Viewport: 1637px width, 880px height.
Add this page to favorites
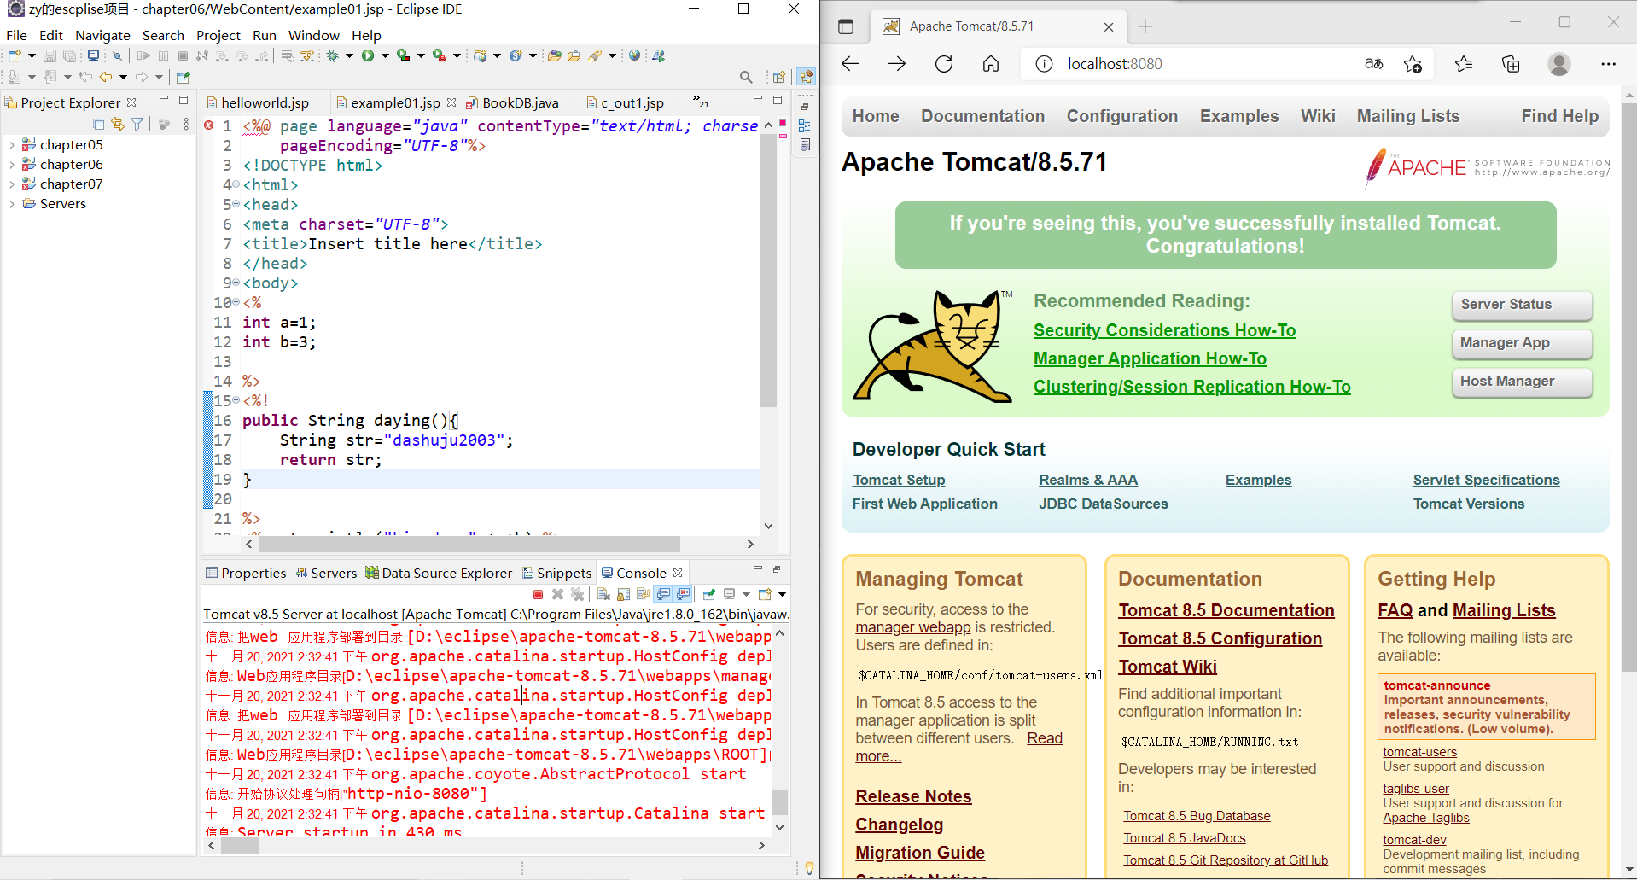pos(1413,64)
